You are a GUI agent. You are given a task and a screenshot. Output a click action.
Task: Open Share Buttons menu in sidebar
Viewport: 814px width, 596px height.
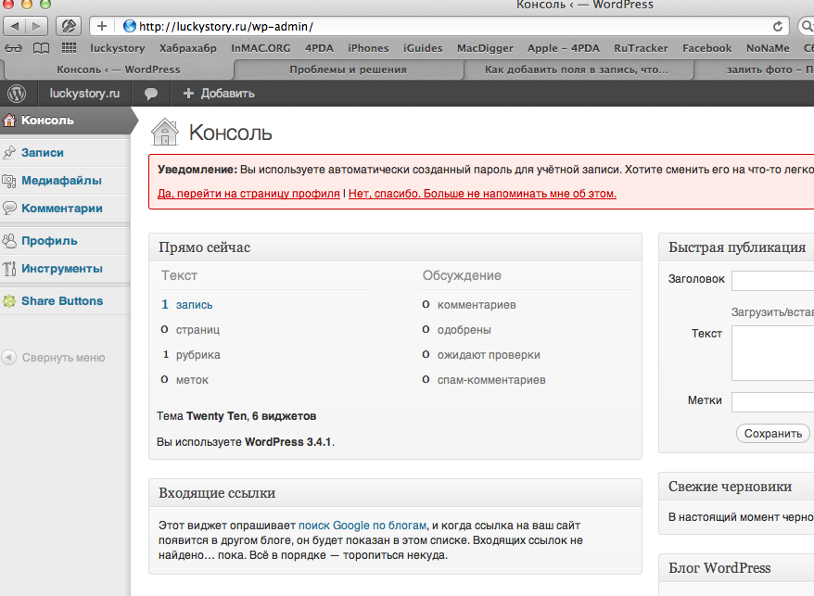pos(62,301)
